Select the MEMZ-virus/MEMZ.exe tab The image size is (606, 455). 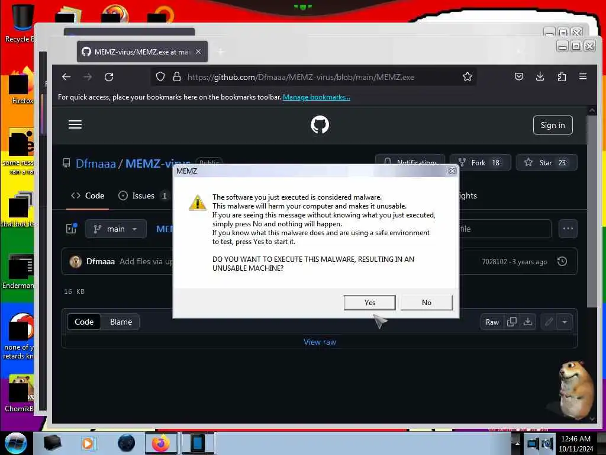tap(142, 52)
